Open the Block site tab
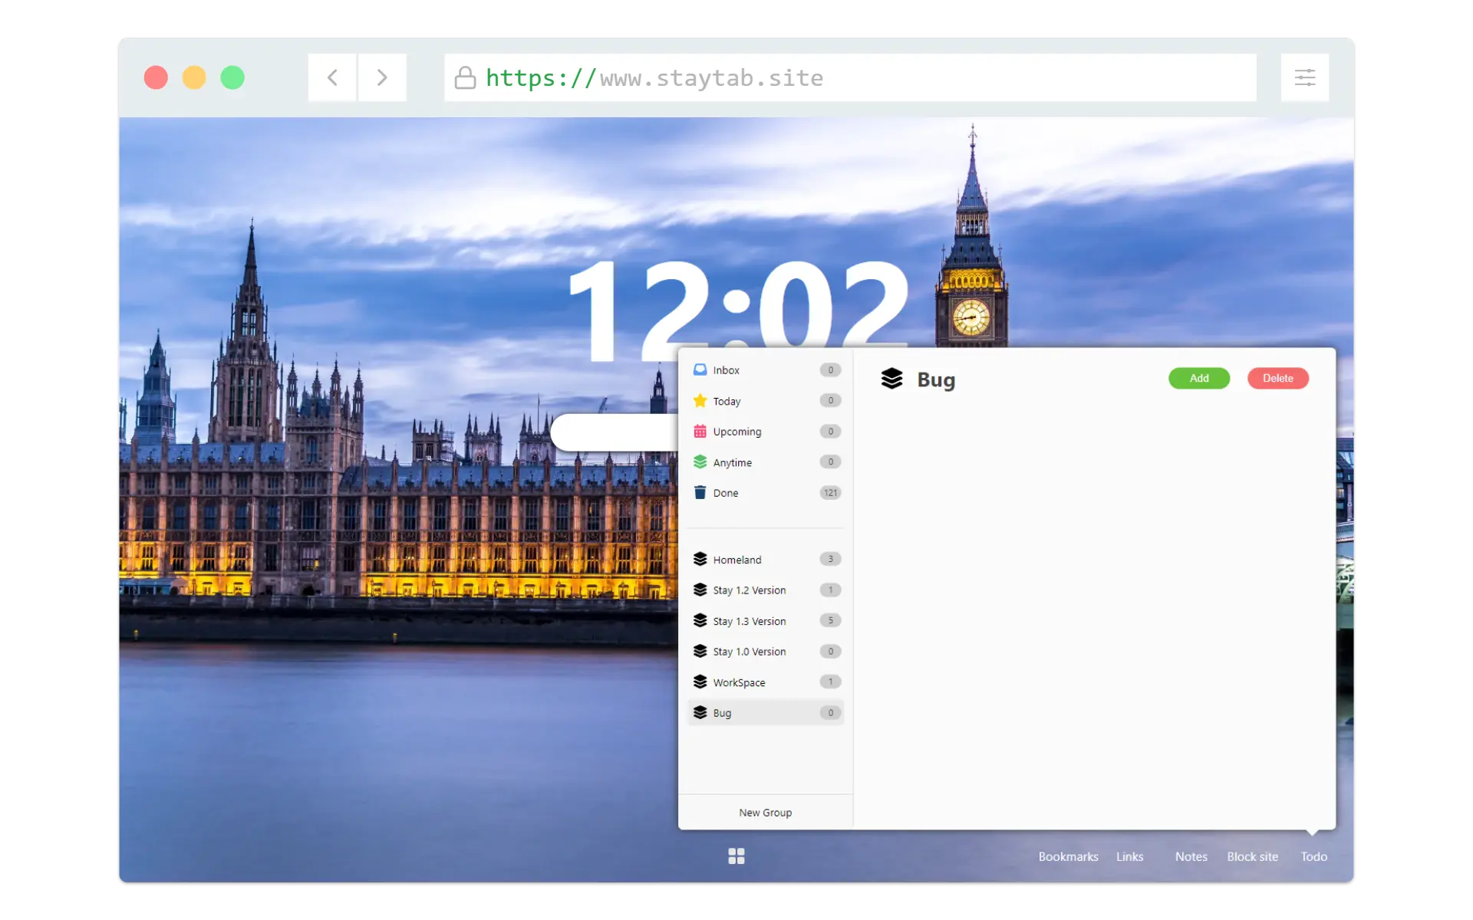 [x=1252, y=856]
